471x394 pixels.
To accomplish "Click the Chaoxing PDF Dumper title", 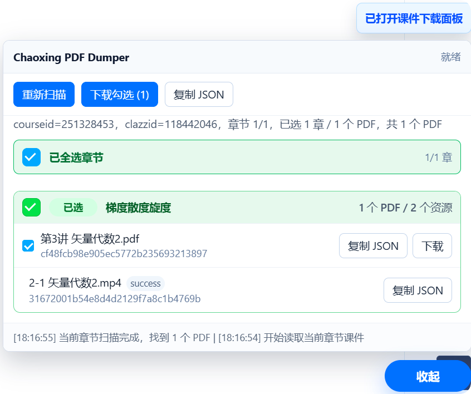I will pyautogui.click(x=71, y=57).
